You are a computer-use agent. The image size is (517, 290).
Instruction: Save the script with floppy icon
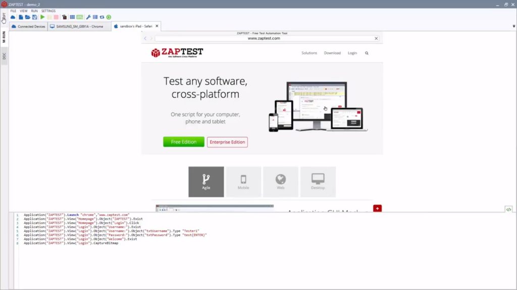click(35, 17)
